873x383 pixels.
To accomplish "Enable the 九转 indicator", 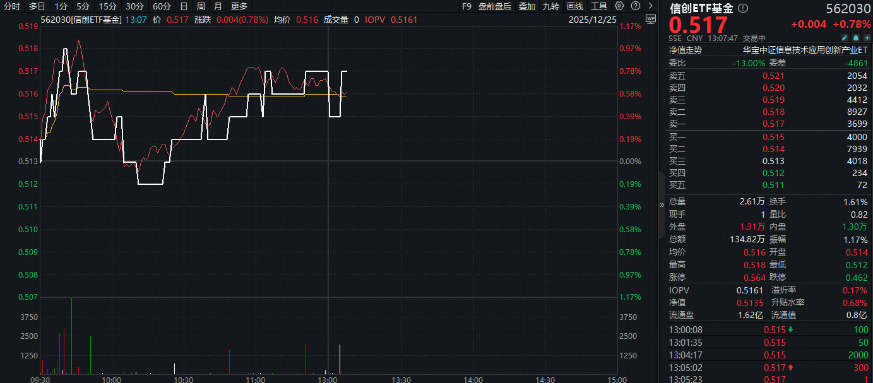I will click(550, 6).
